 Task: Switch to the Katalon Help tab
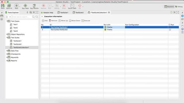(x=47, y=13)
